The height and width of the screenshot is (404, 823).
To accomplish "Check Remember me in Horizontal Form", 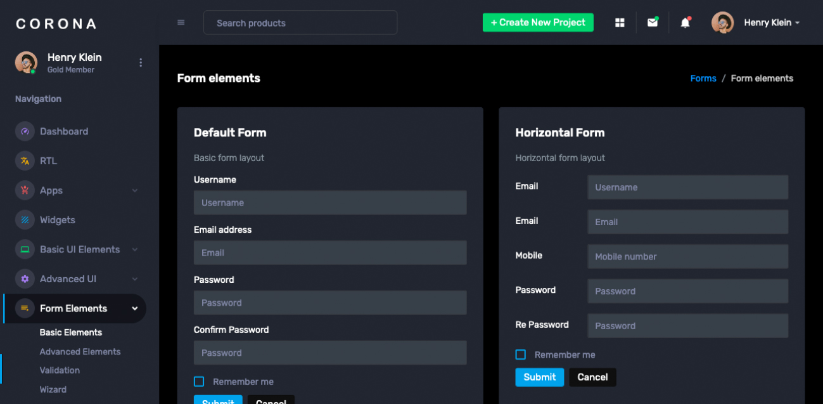I will (521, 355).
